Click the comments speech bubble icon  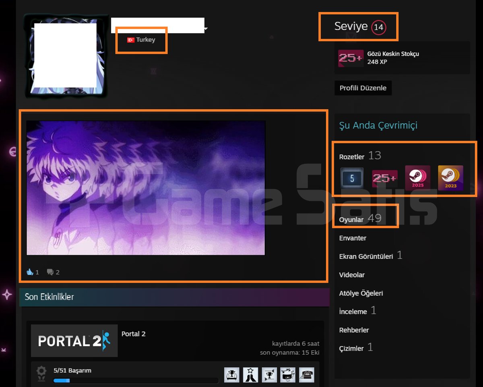pyautogui.click(x=50, y=273)
